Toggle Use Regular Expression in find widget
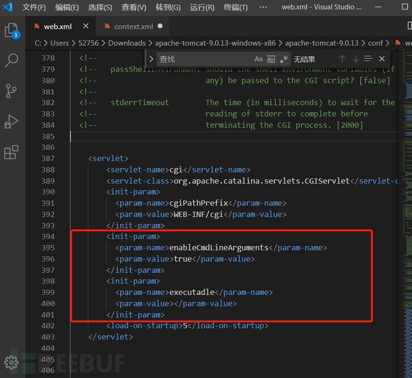Screen dimensions: 412x378 point(284,59)
